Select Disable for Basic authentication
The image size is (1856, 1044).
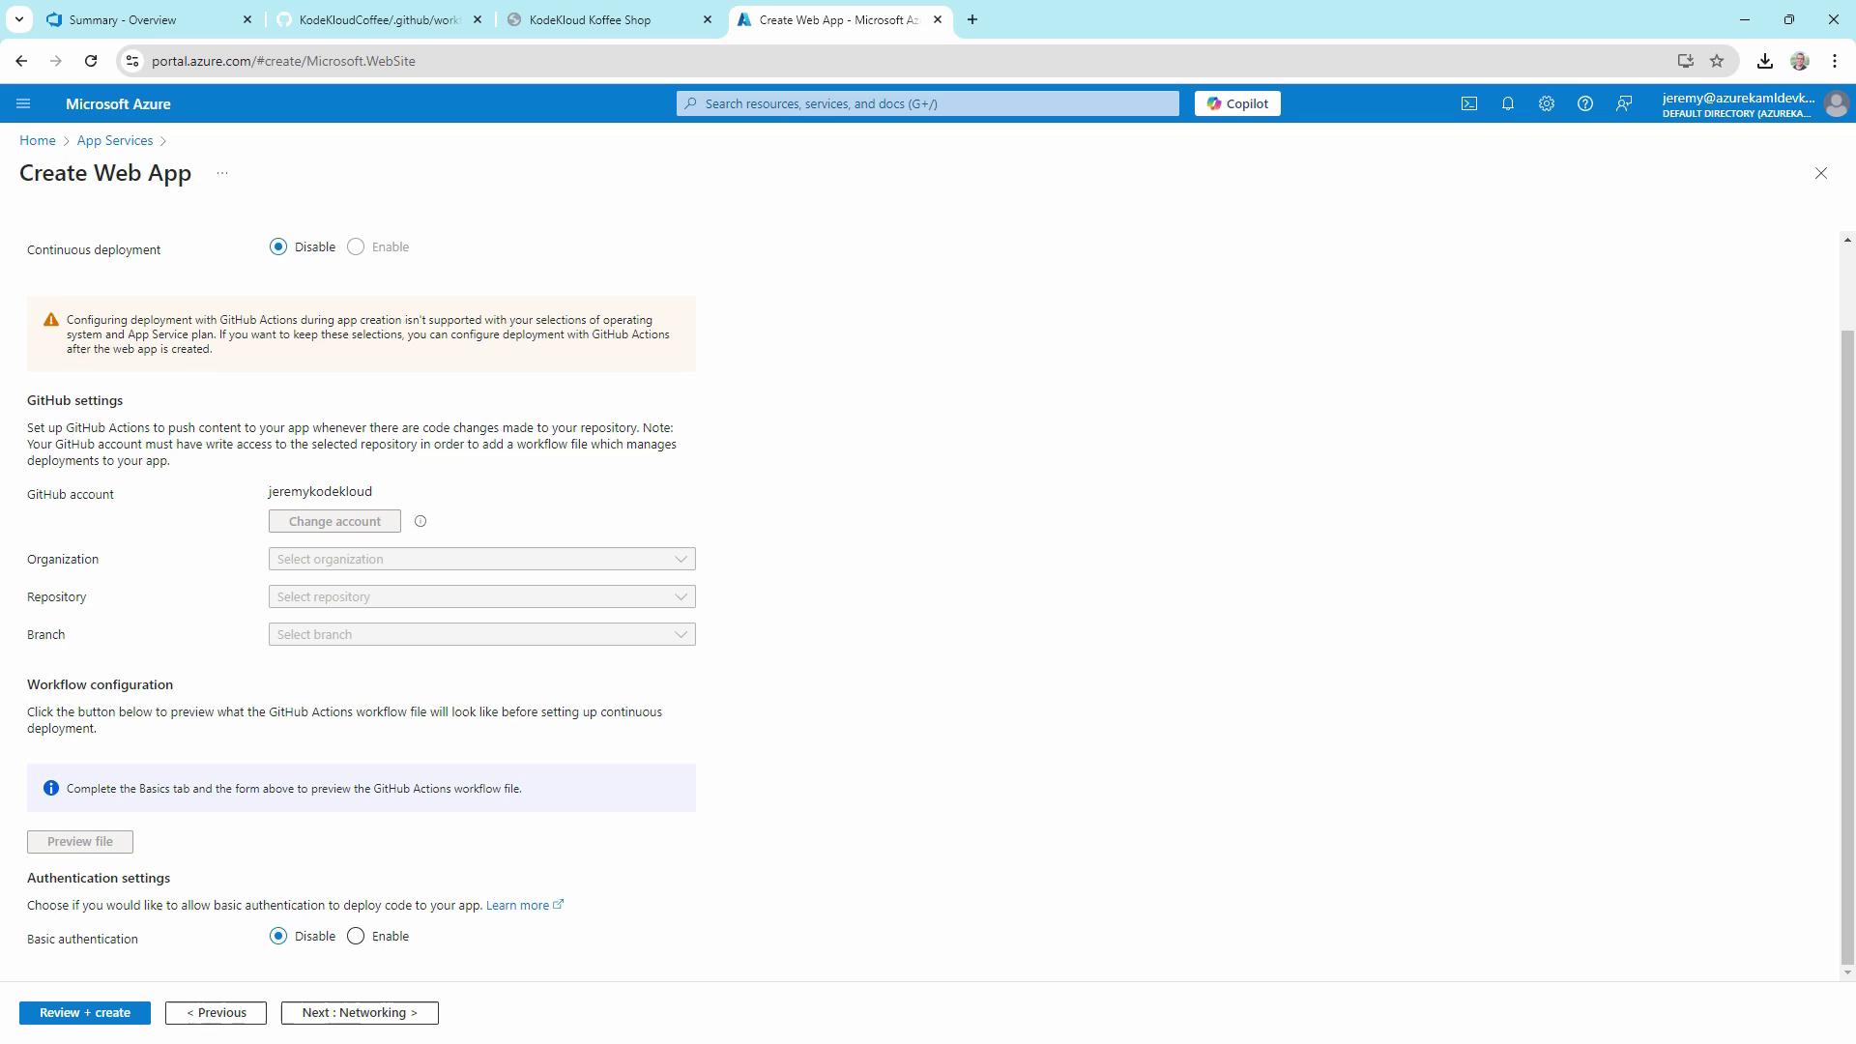[278, 936]
